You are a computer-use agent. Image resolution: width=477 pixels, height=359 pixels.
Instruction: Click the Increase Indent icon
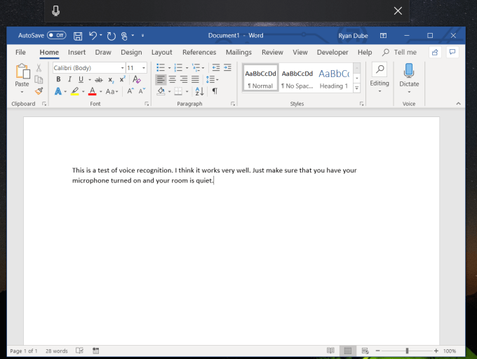point(227,67)
